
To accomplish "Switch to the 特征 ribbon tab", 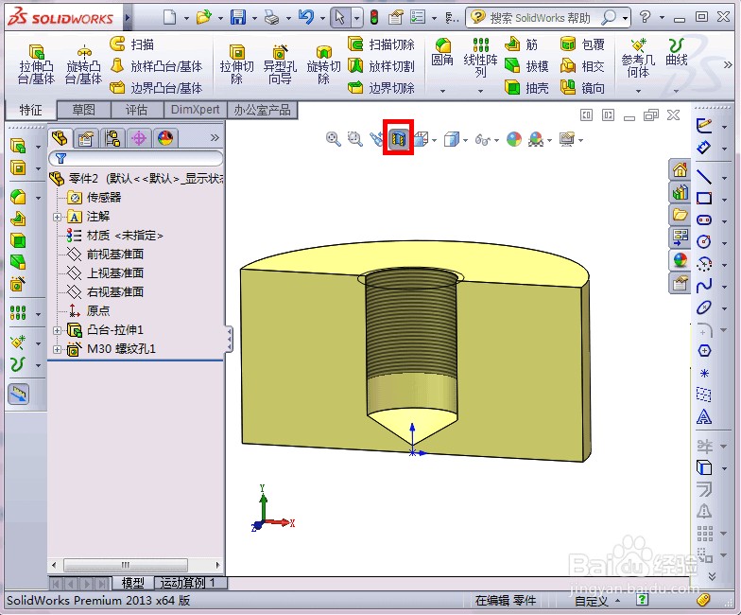I will point(30,110).
